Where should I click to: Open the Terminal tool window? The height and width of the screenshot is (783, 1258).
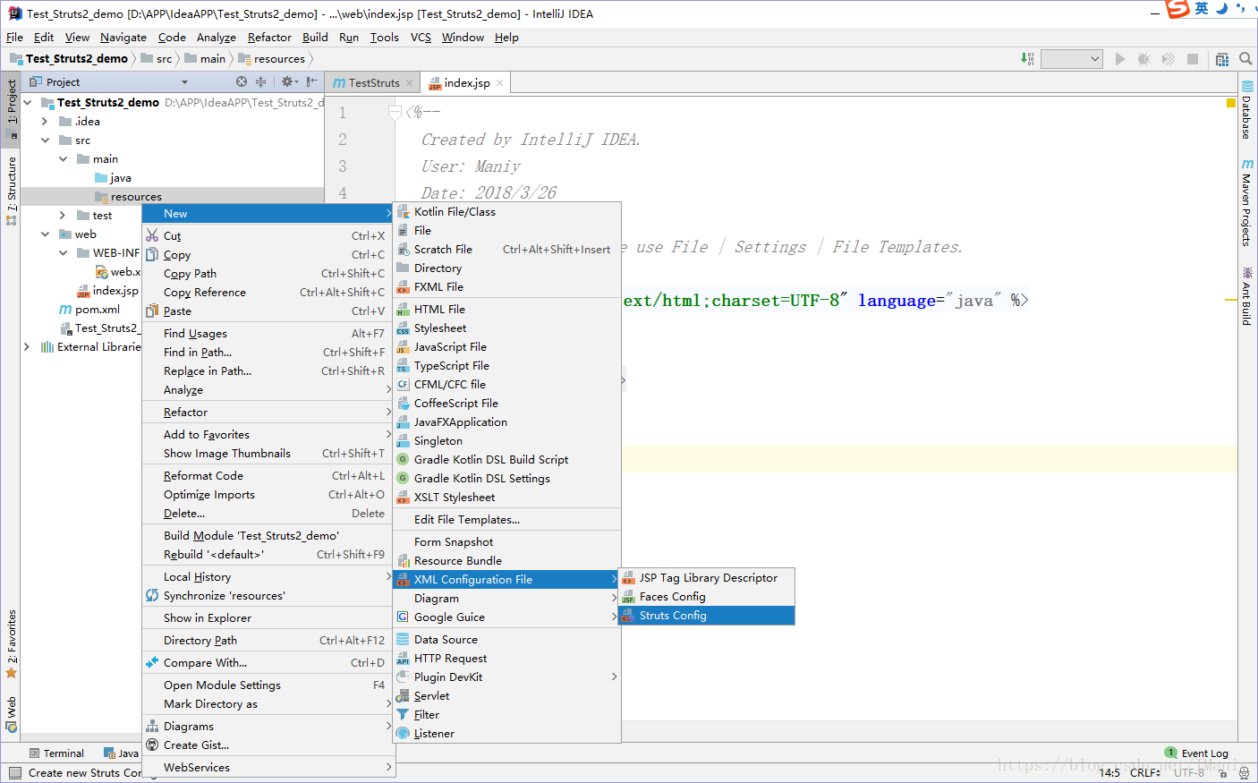tap(56, 753)
